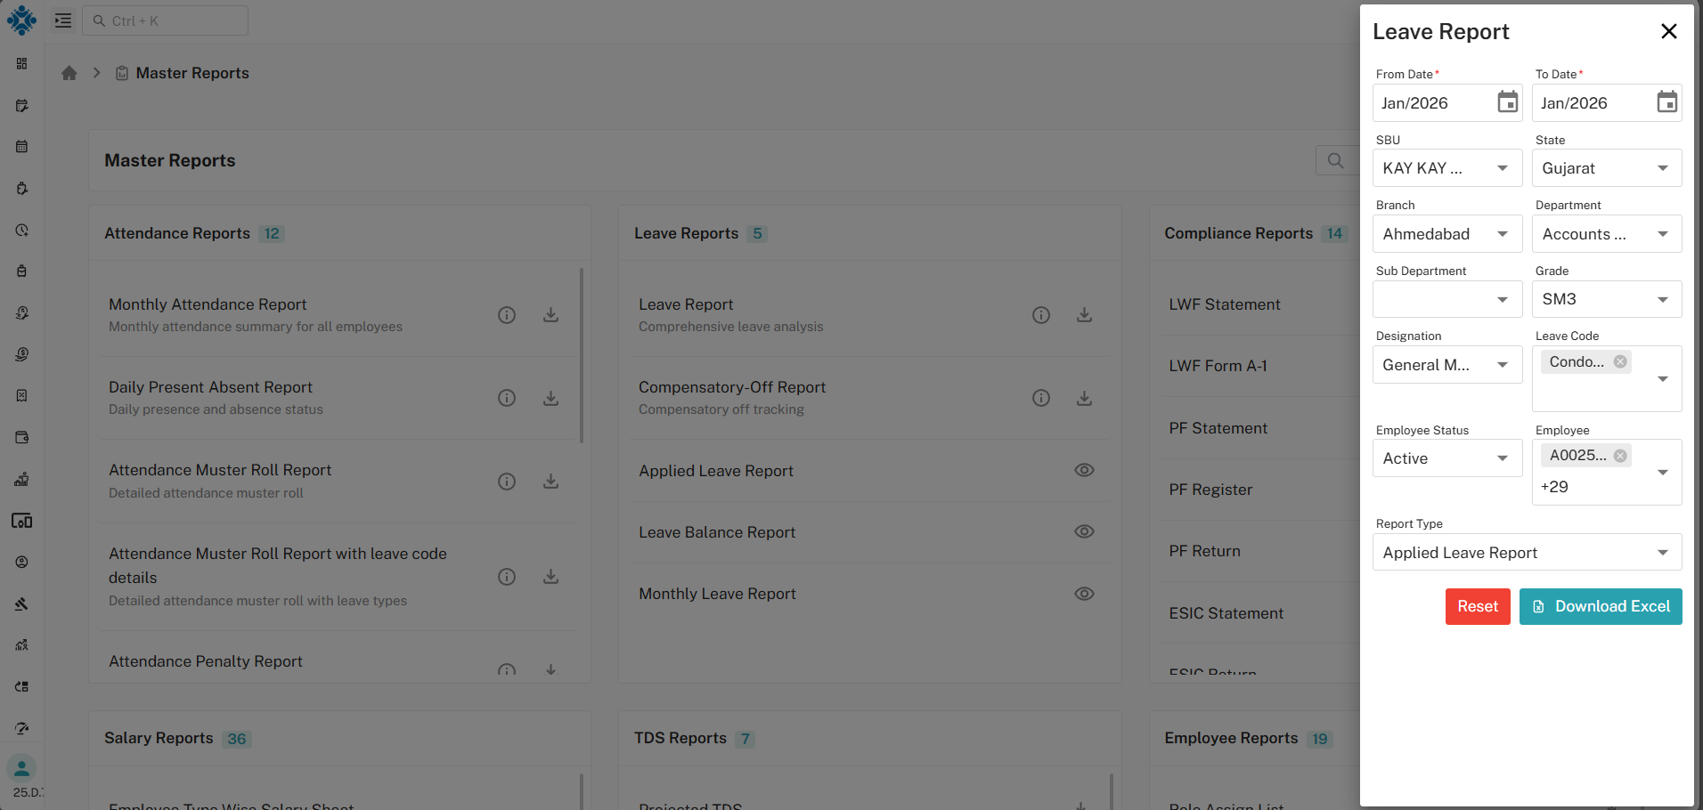Open the gavel compliance icon in the sidebar
Screen dimensions: 1703x810
tap(21, 603)
